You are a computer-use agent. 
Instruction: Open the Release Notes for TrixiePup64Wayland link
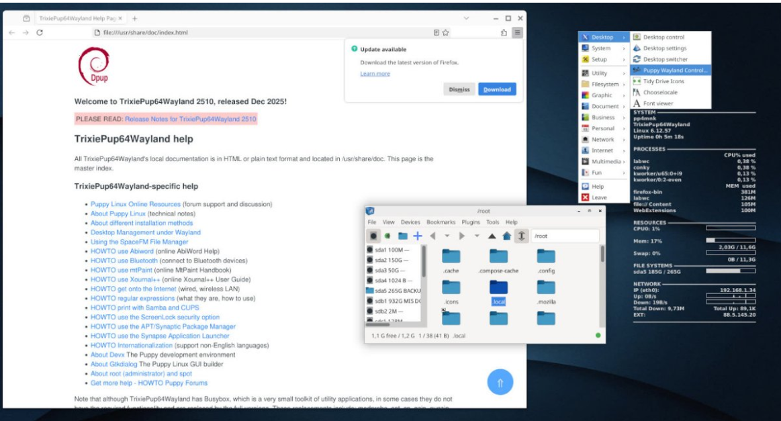[190, 119]
